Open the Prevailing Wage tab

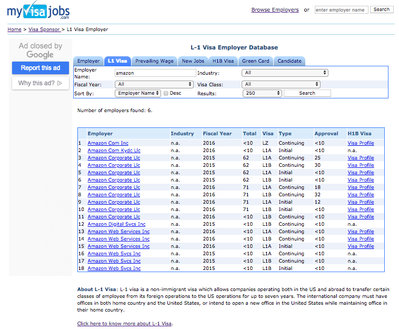154,61
